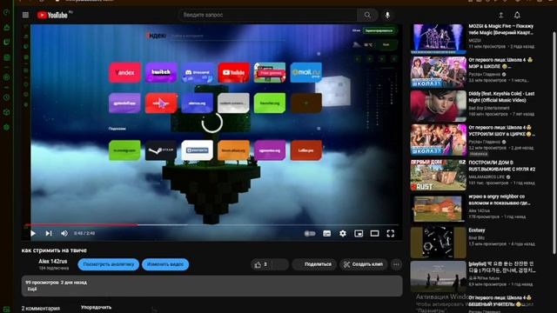Viewport: 557px width, 313px height.
Task: Enter fullscreen mode
Action: point(391,234)
